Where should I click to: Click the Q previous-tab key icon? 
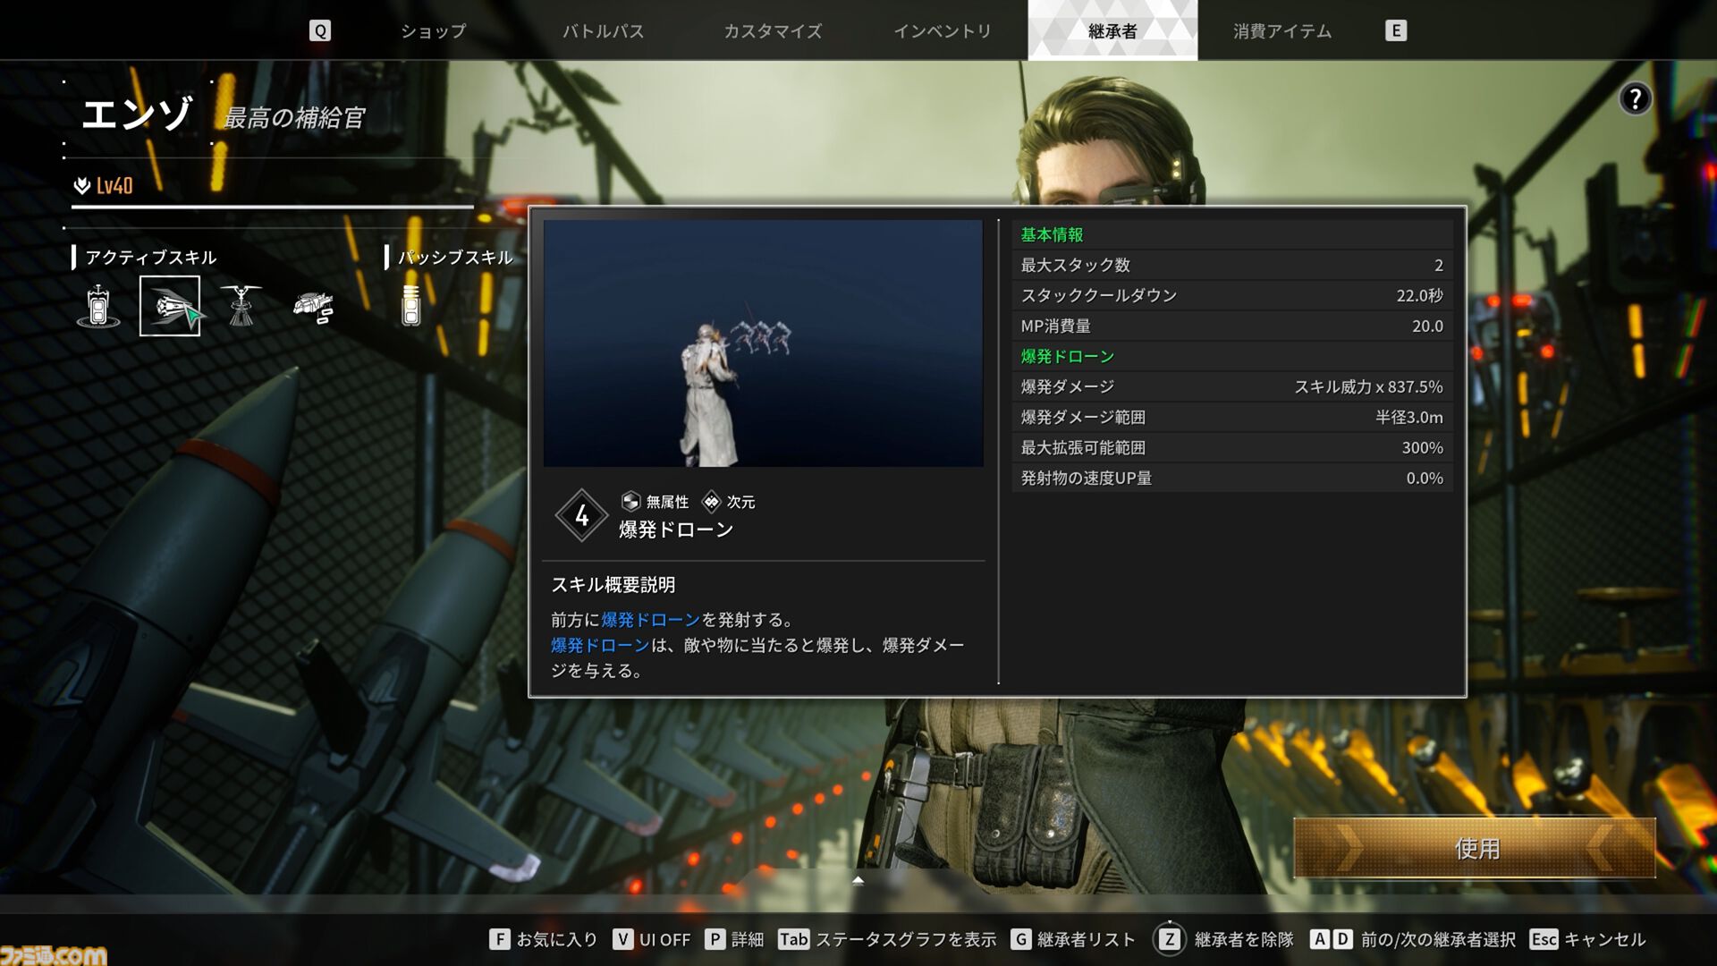tap(319, 30)
